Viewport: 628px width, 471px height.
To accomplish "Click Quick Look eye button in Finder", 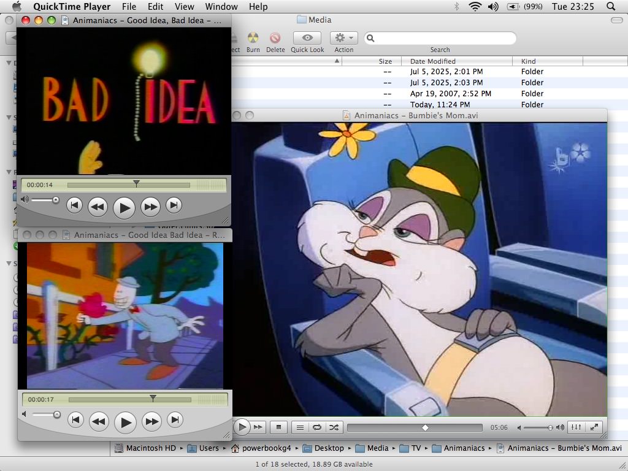I will click(307, 37).
